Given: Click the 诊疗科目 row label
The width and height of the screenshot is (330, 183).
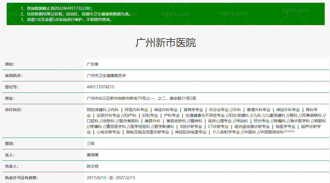Looking at the screenshot, I should (x=13, y=110).
